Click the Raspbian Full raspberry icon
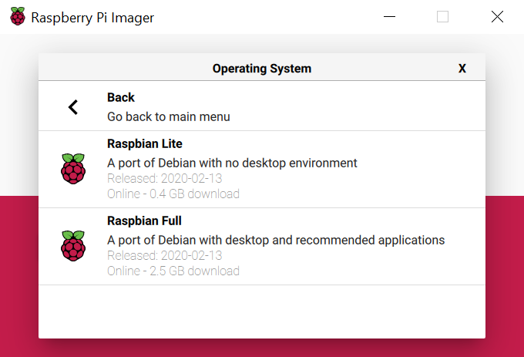The width and height of the screenshot is (524, 357). click(x=73, y=246)
